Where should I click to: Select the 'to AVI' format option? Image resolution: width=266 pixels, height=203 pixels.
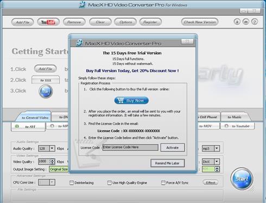pyautogui.click(x=28, y=127)
